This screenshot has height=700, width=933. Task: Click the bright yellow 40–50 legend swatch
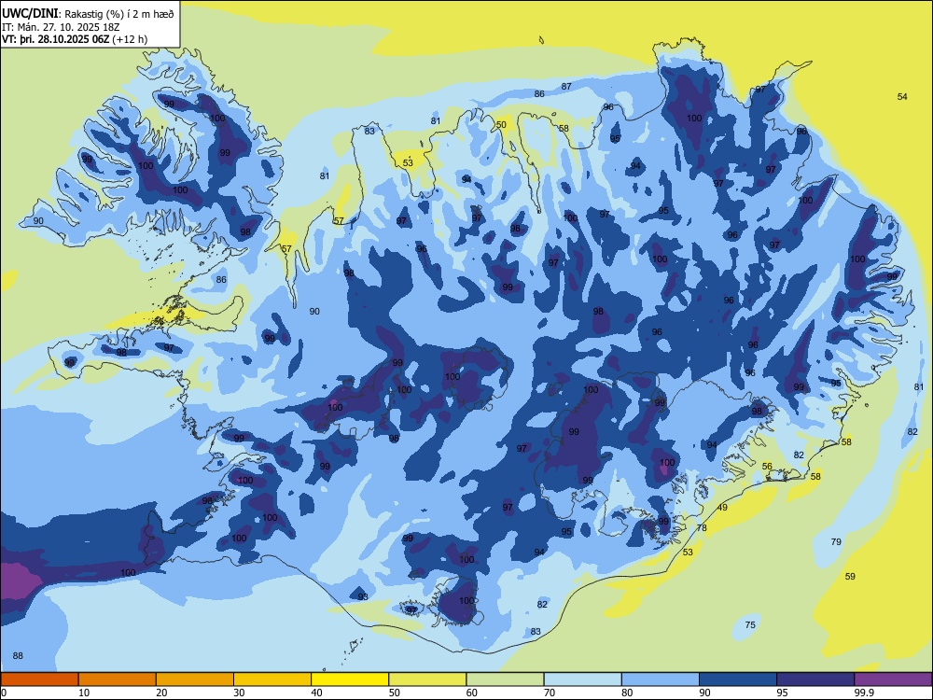coord(350,679)
